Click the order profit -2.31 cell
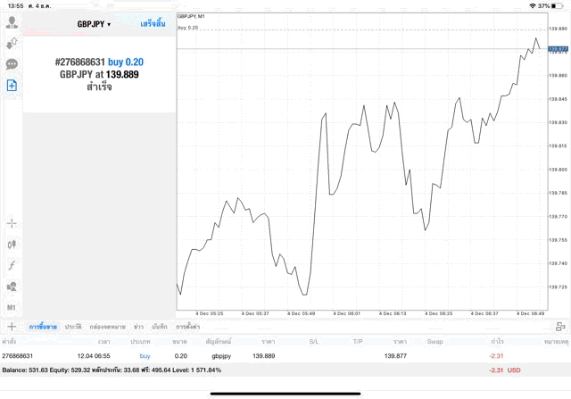 [496, 356]
